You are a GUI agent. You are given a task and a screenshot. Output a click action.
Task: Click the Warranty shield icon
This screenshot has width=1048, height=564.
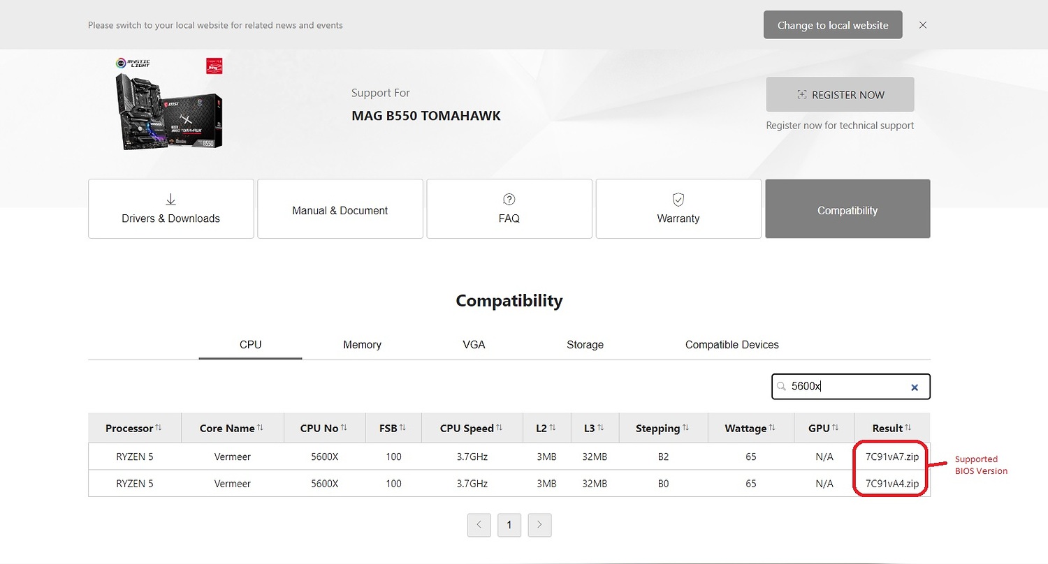click(678, 200)
